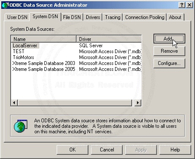Click the left scroll arrow

[x=14, y=103]
